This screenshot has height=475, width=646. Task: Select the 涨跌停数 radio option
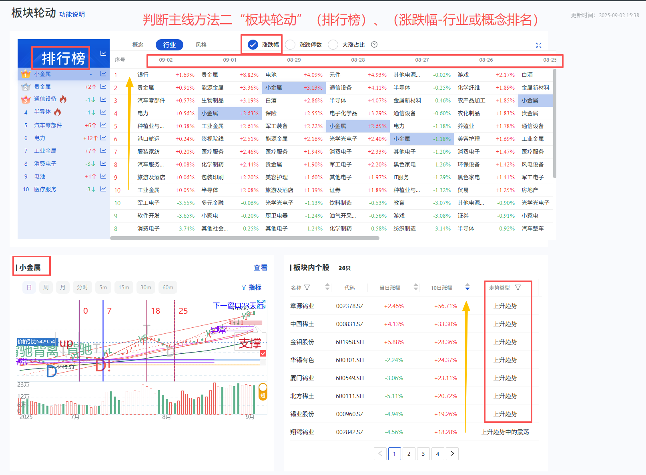point(291,44)
